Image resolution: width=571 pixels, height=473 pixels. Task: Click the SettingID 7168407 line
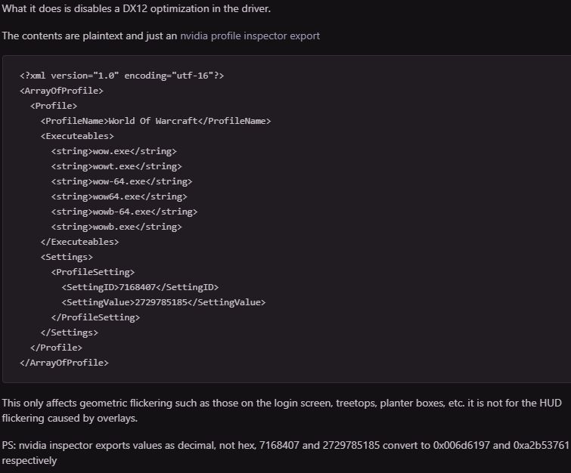click(140, 287)
